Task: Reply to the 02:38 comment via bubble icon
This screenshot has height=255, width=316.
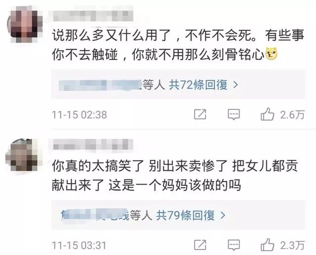Action: click(234, 114)
